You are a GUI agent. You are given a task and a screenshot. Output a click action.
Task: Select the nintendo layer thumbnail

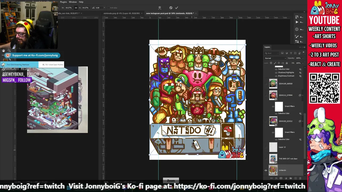[273, 170]
